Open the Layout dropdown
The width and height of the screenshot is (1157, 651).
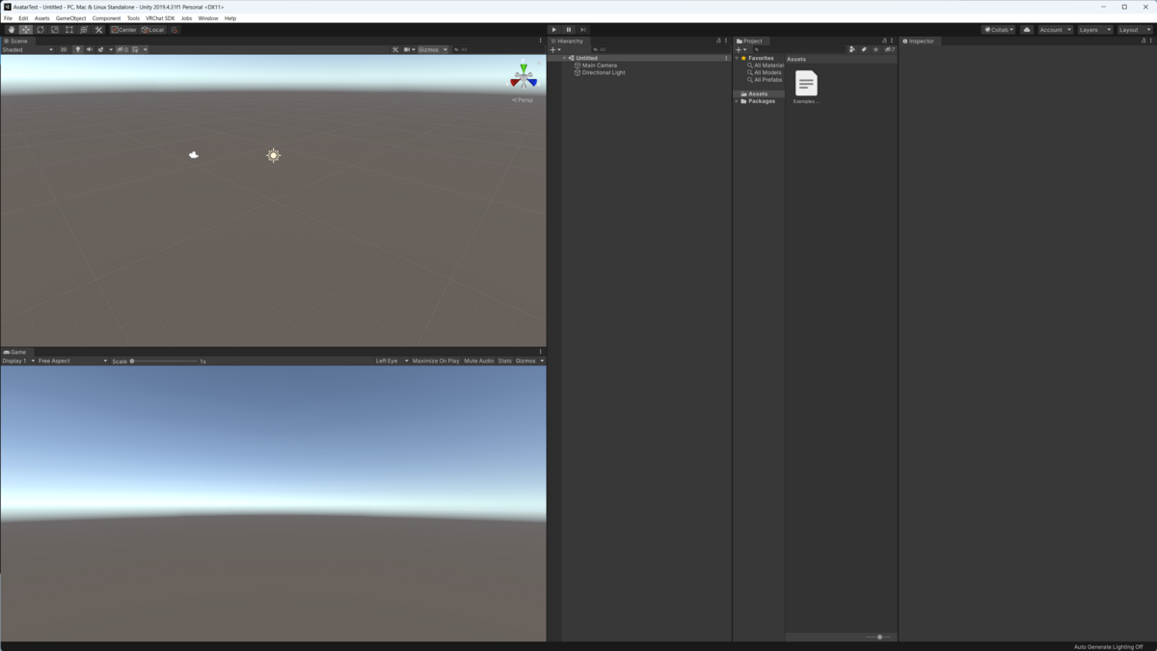click(1134, 30)
